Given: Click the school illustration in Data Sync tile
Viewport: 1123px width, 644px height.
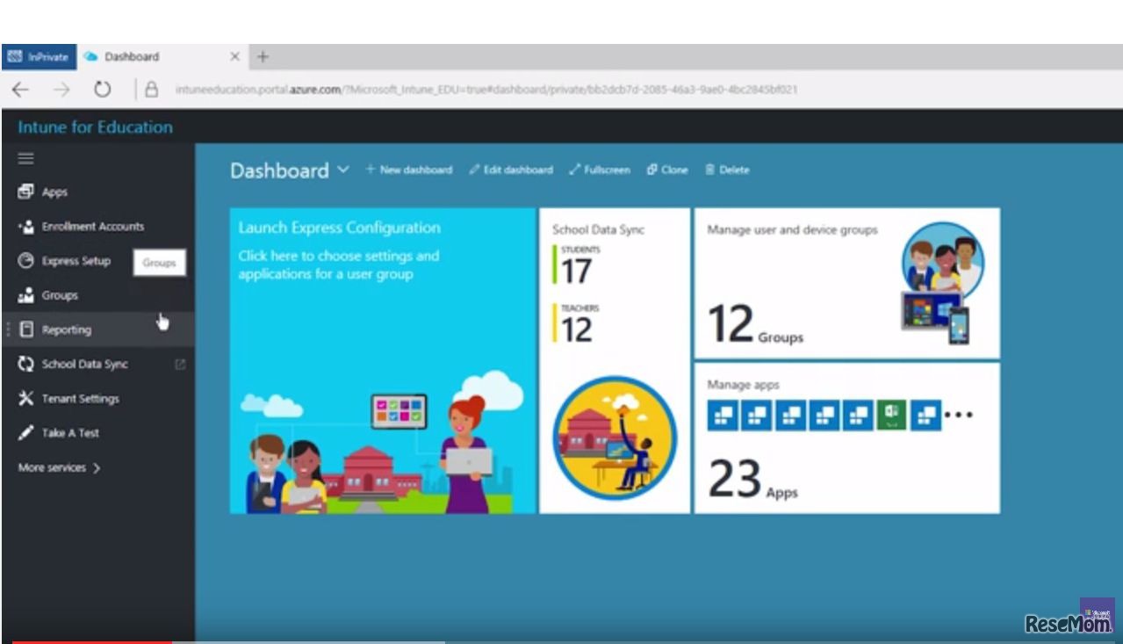Looking at the screenshot, I should (615, 438).
